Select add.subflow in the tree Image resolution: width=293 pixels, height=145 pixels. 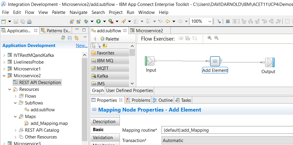(x=40, y=110)
